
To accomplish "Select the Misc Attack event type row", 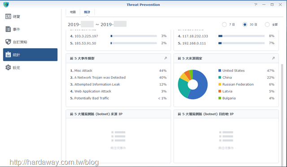I will [x=118, y=71].
